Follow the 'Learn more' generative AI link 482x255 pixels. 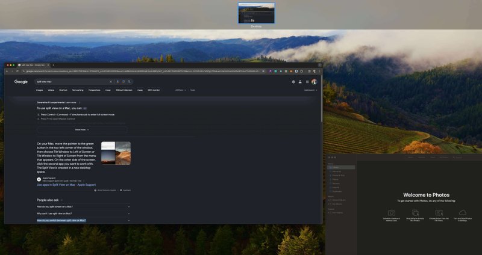click(70, 102)
